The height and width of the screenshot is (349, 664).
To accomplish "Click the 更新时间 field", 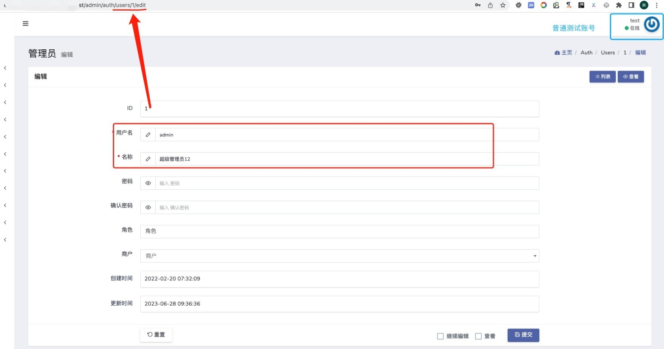I will [x=340, y=304].
